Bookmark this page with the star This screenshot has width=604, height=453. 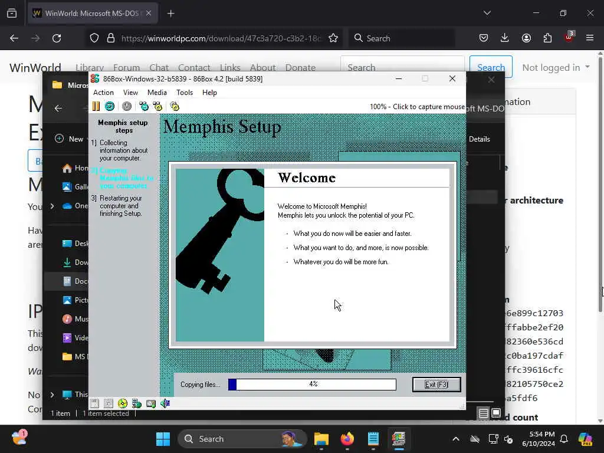[x=333, y=38]
